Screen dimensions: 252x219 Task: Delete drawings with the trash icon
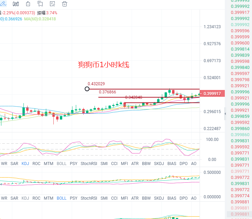pyautogui.click(x=65, y=4)
